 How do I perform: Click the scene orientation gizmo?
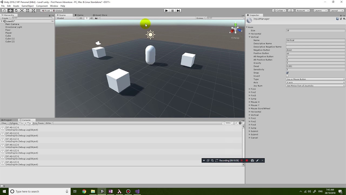(235, 29)
